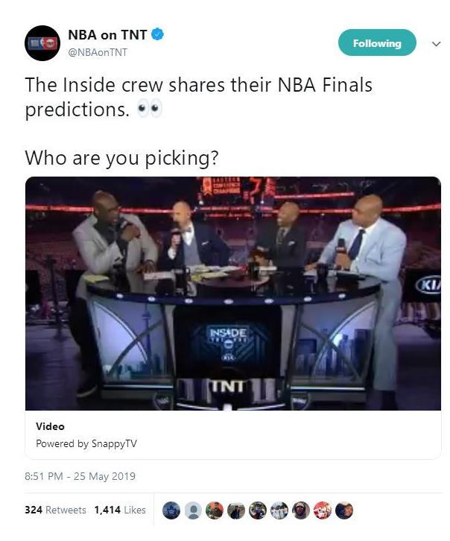Play the Inside crew video thumbnail
450x541 pixels.
[x=233, y=294]
